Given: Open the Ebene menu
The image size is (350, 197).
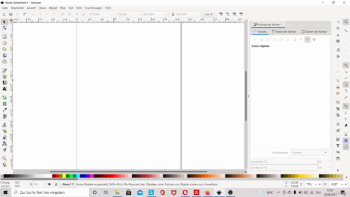Looking at the screenshot, I should pyautogui.click(x=42, y=8).
